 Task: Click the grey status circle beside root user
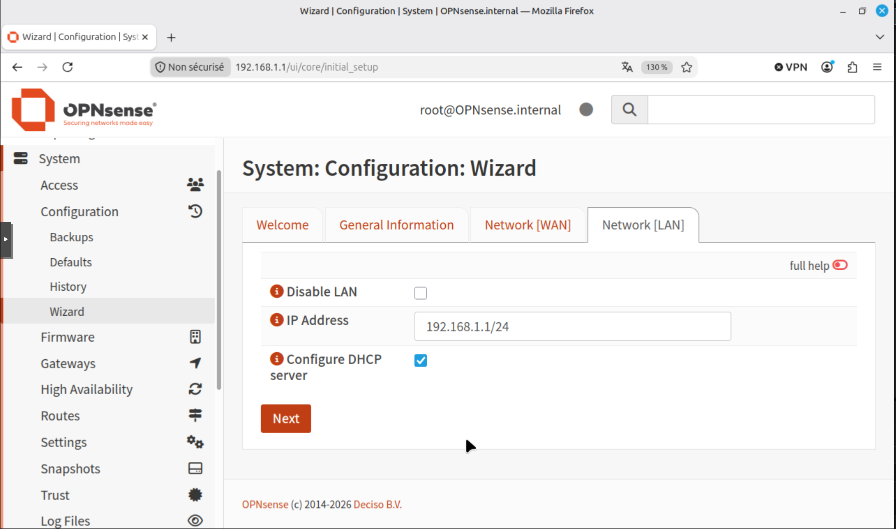[x=586, y=109]
